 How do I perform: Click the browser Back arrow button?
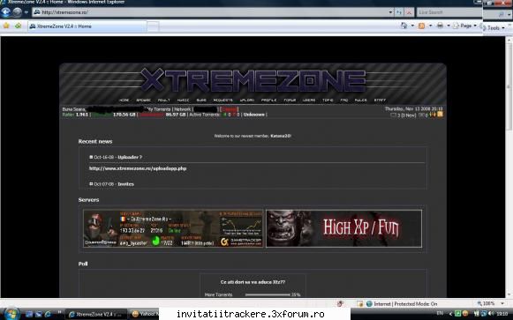click(6, 12)
